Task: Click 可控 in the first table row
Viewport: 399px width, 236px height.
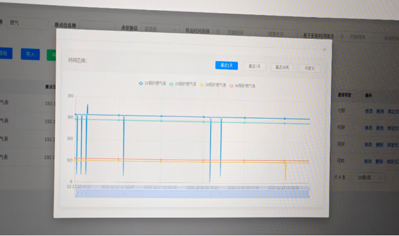Action: 341,111
